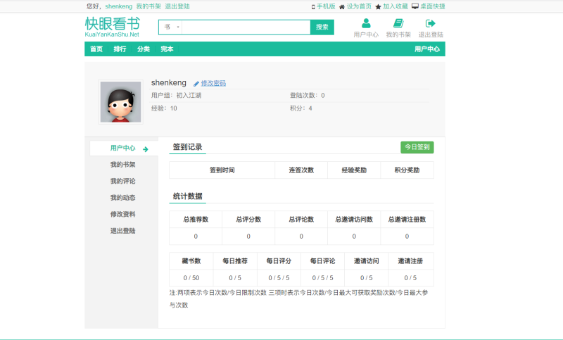Click the 积分奖励 column header
Screen dimensions: 563x340
(407, 170)
